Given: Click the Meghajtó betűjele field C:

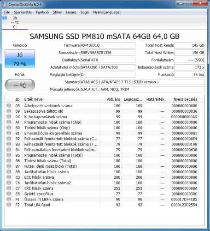Looking at the screenshot, I should tap(108, 75).
